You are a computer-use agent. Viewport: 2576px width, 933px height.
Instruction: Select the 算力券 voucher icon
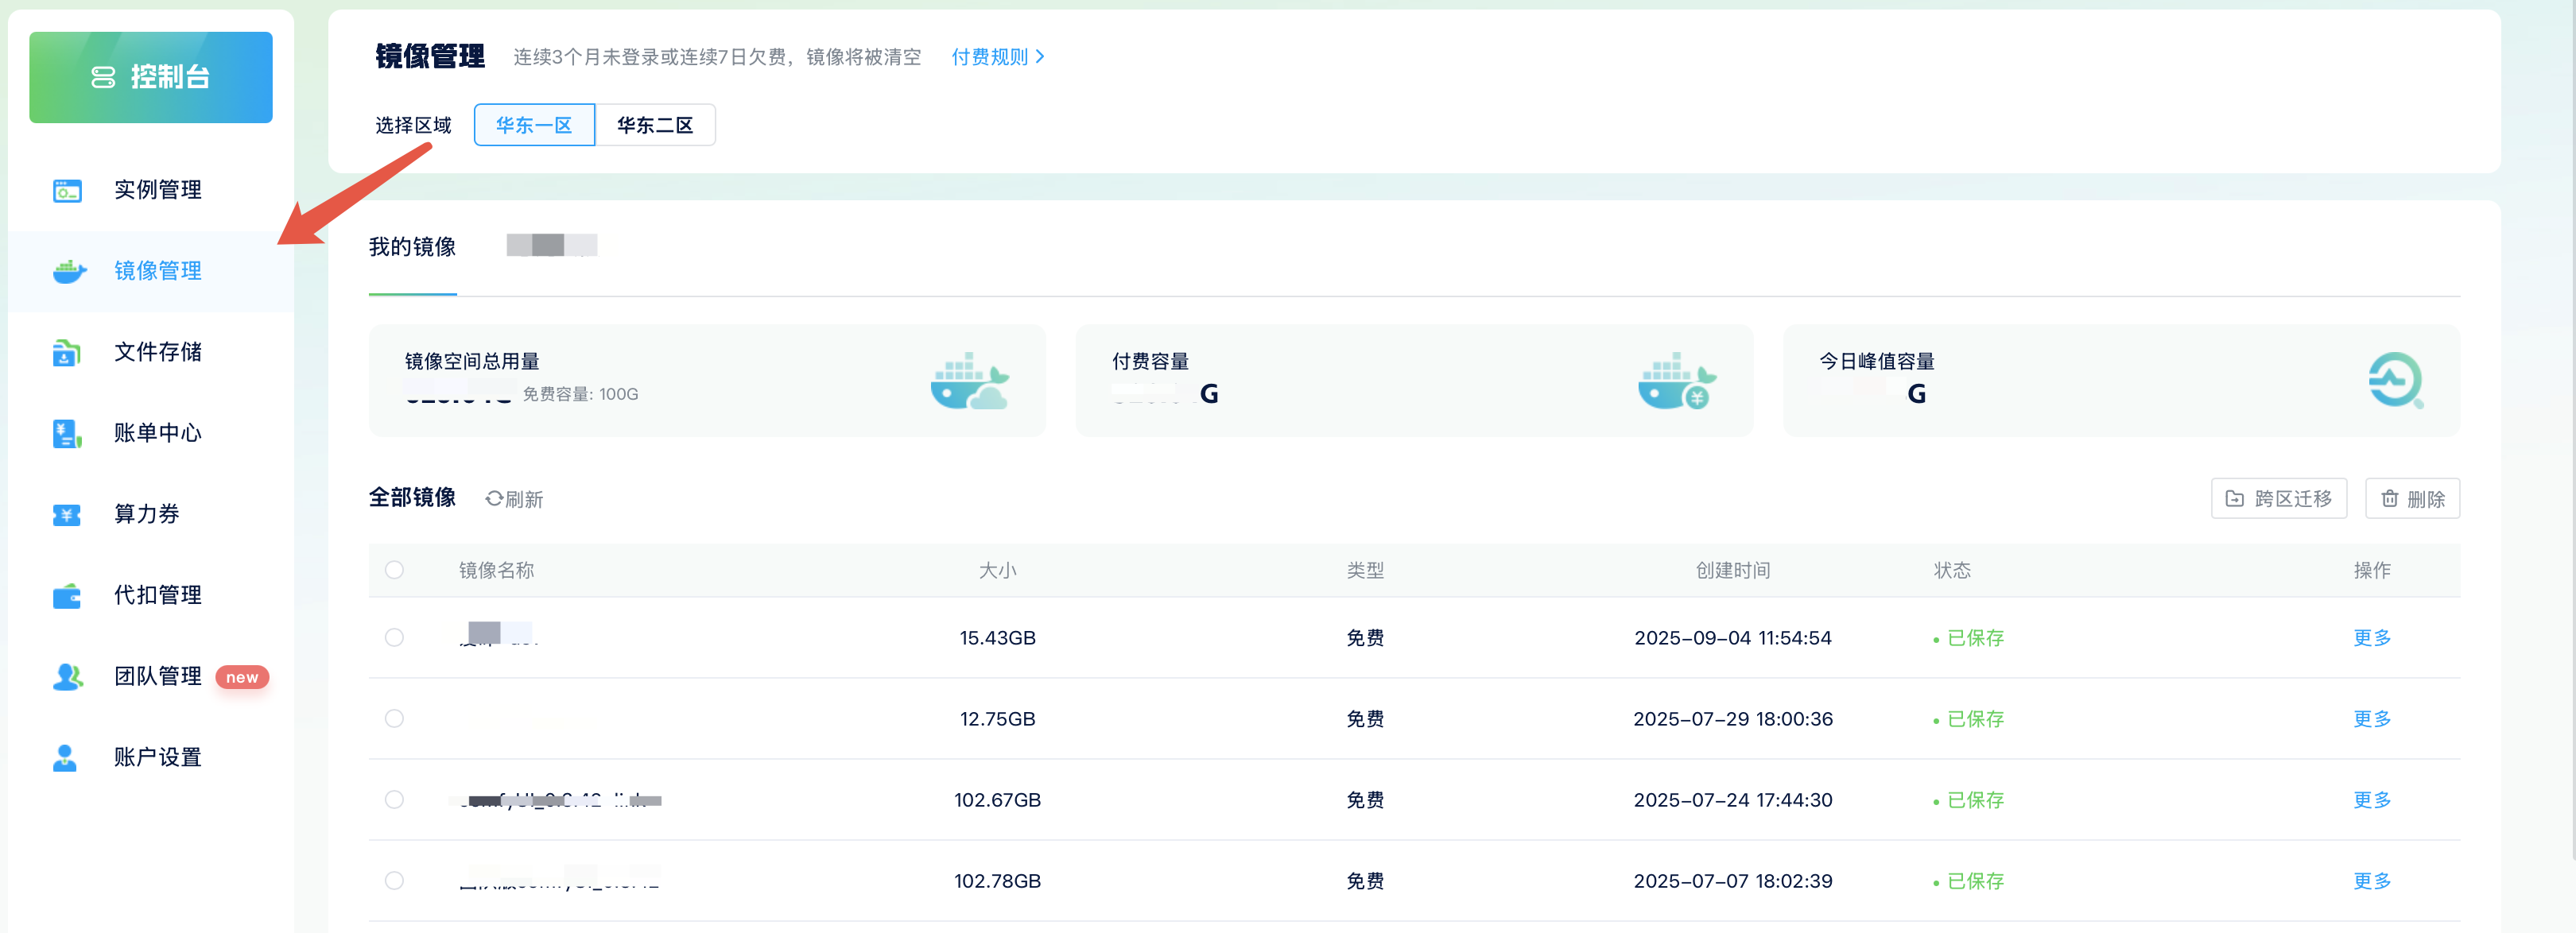tap(66, 514)
